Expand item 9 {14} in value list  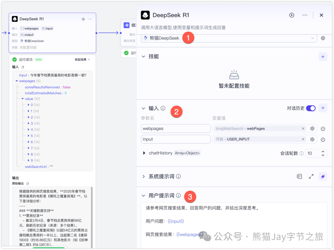pos(28,160)
